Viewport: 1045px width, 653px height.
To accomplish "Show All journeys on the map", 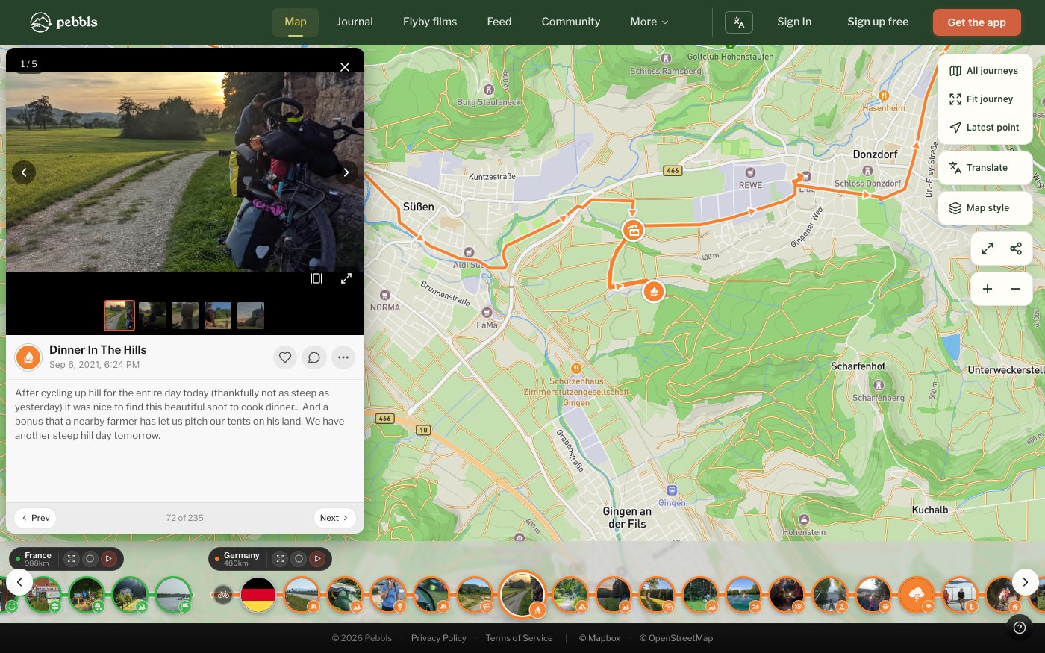I will pyautogui.click(x=985, y=71).
